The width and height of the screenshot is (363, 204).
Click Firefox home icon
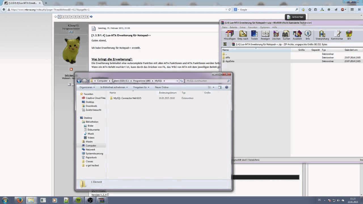tap(329, 9)
